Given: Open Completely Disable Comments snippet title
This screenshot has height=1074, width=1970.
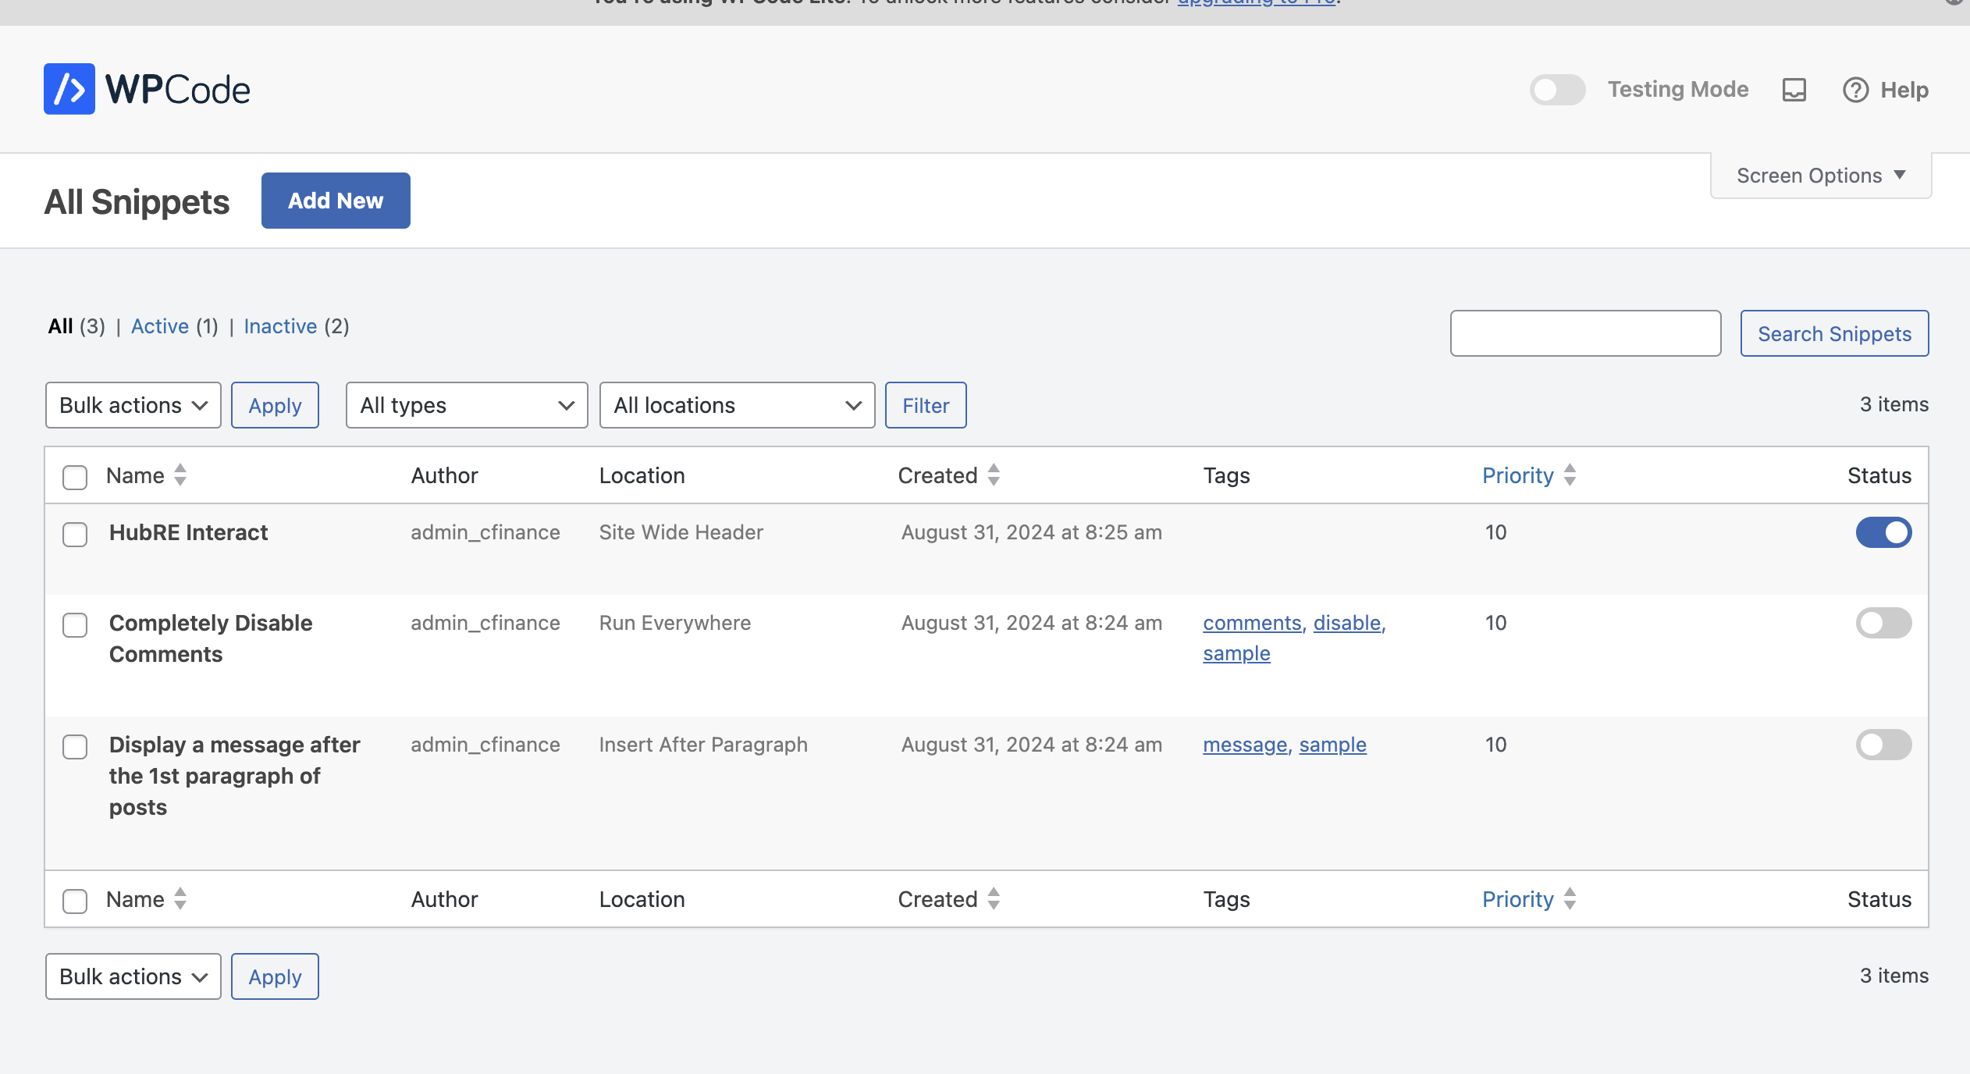Looking at the screenshot, I should pos(211,638).
